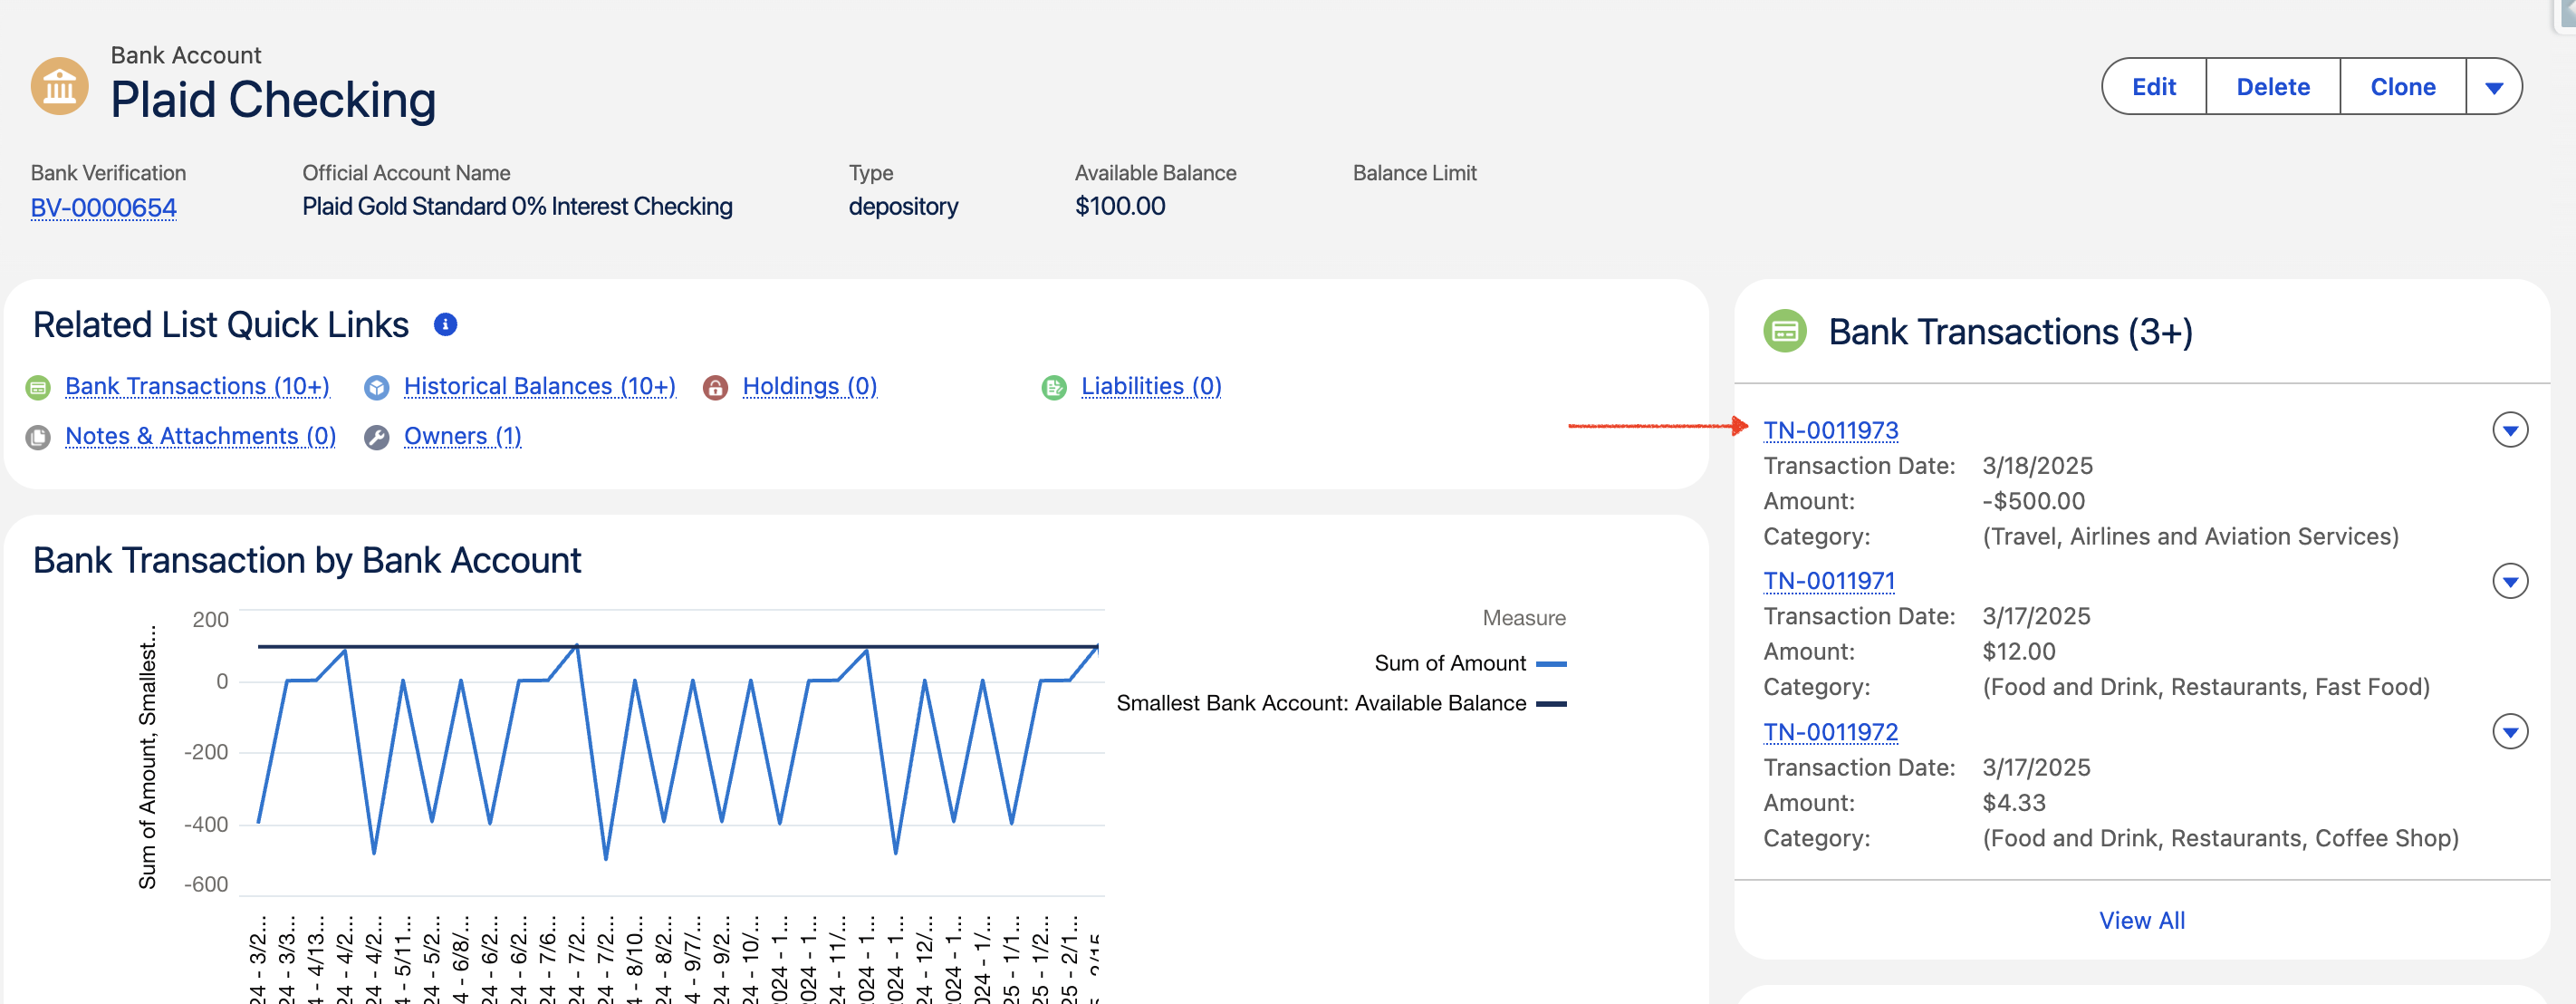Click the green Liabilities icon
2576x1004 pixels.
coord(1054,387)
